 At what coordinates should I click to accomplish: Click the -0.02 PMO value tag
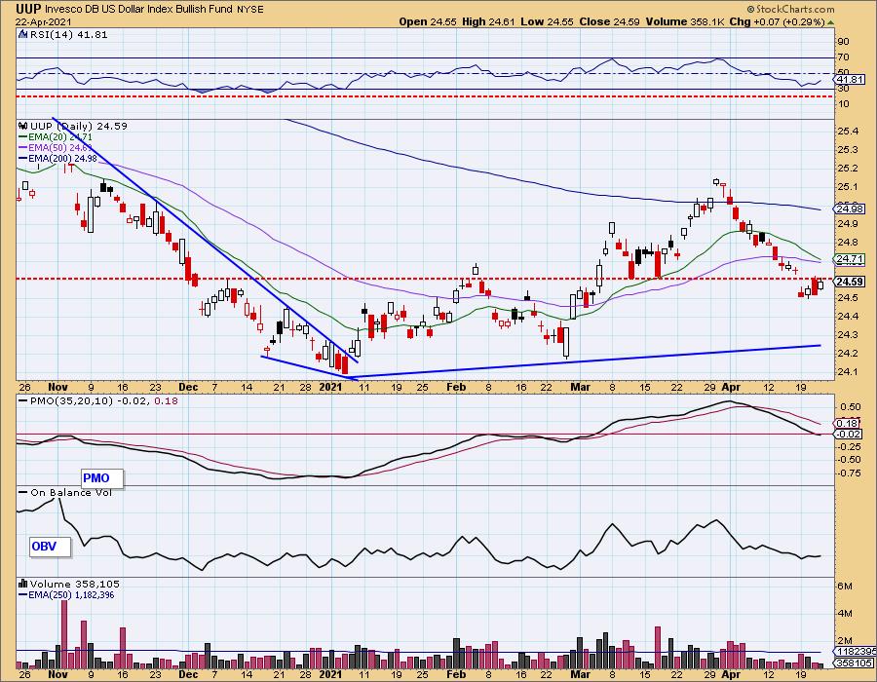coord(850,435)
